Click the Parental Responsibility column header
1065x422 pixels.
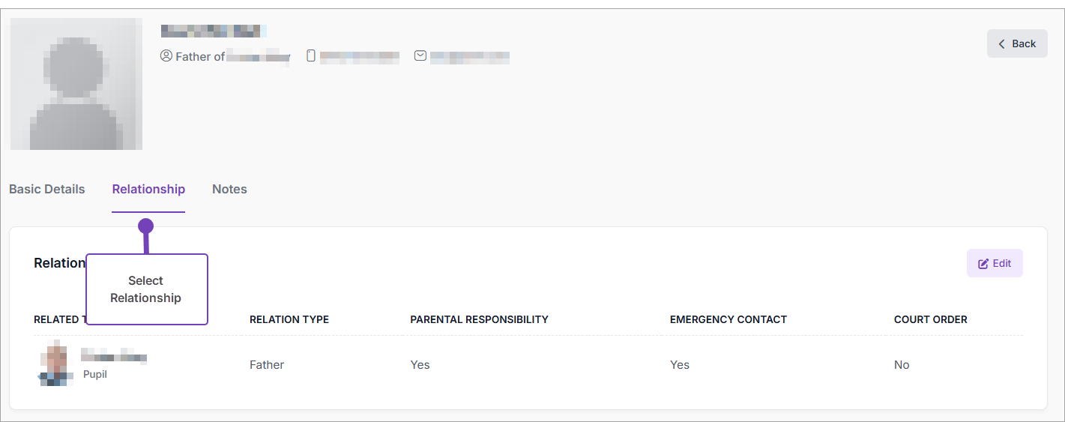(479, 319)
